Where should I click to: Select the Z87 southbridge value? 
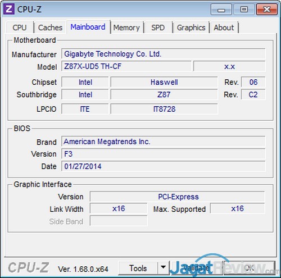pos(164,94)
